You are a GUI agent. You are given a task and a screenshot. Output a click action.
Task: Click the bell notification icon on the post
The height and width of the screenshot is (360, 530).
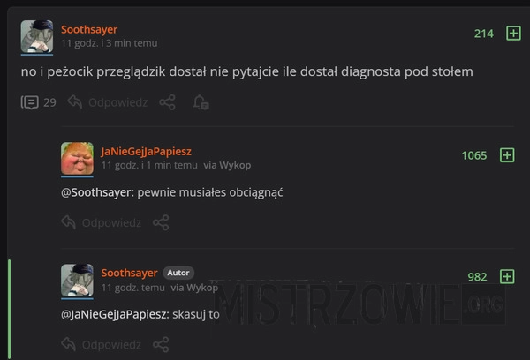pyautogui.click(x=201, y=102)
